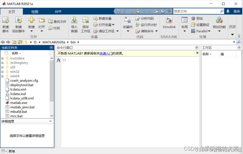Click the help question mark icon
This screenshot has height=154, width=243.
click(163, 11)
